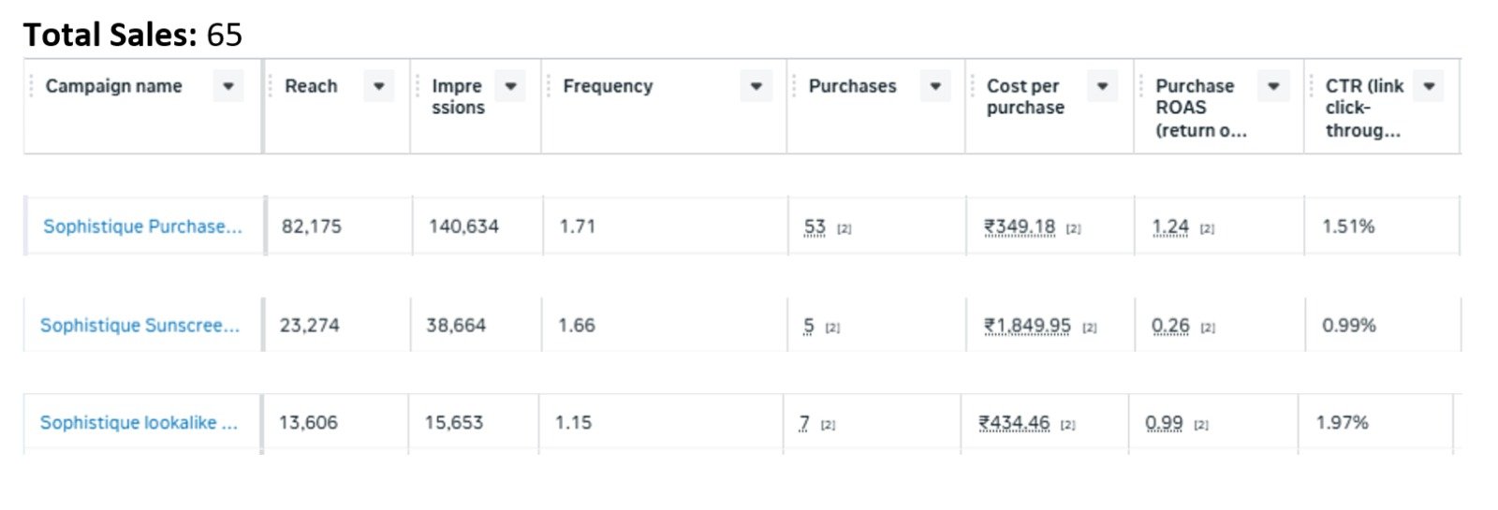This screenshot has height=510, width=1498.
Task: Click footnote marker next to 53 purchases
Action: (844, 229)
